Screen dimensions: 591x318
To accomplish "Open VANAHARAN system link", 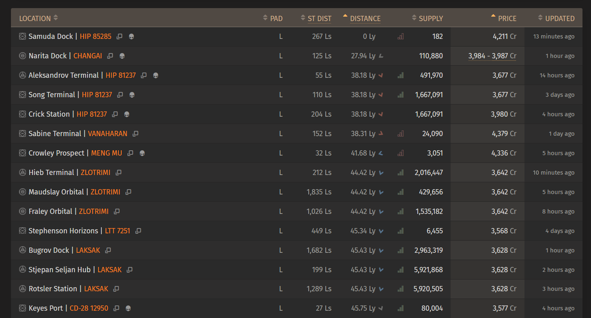I will pos(107,134).
